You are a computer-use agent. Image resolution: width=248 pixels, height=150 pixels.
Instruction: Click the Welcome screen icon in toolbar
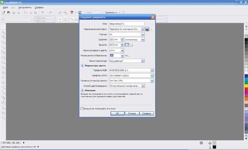tap(80, 13)
